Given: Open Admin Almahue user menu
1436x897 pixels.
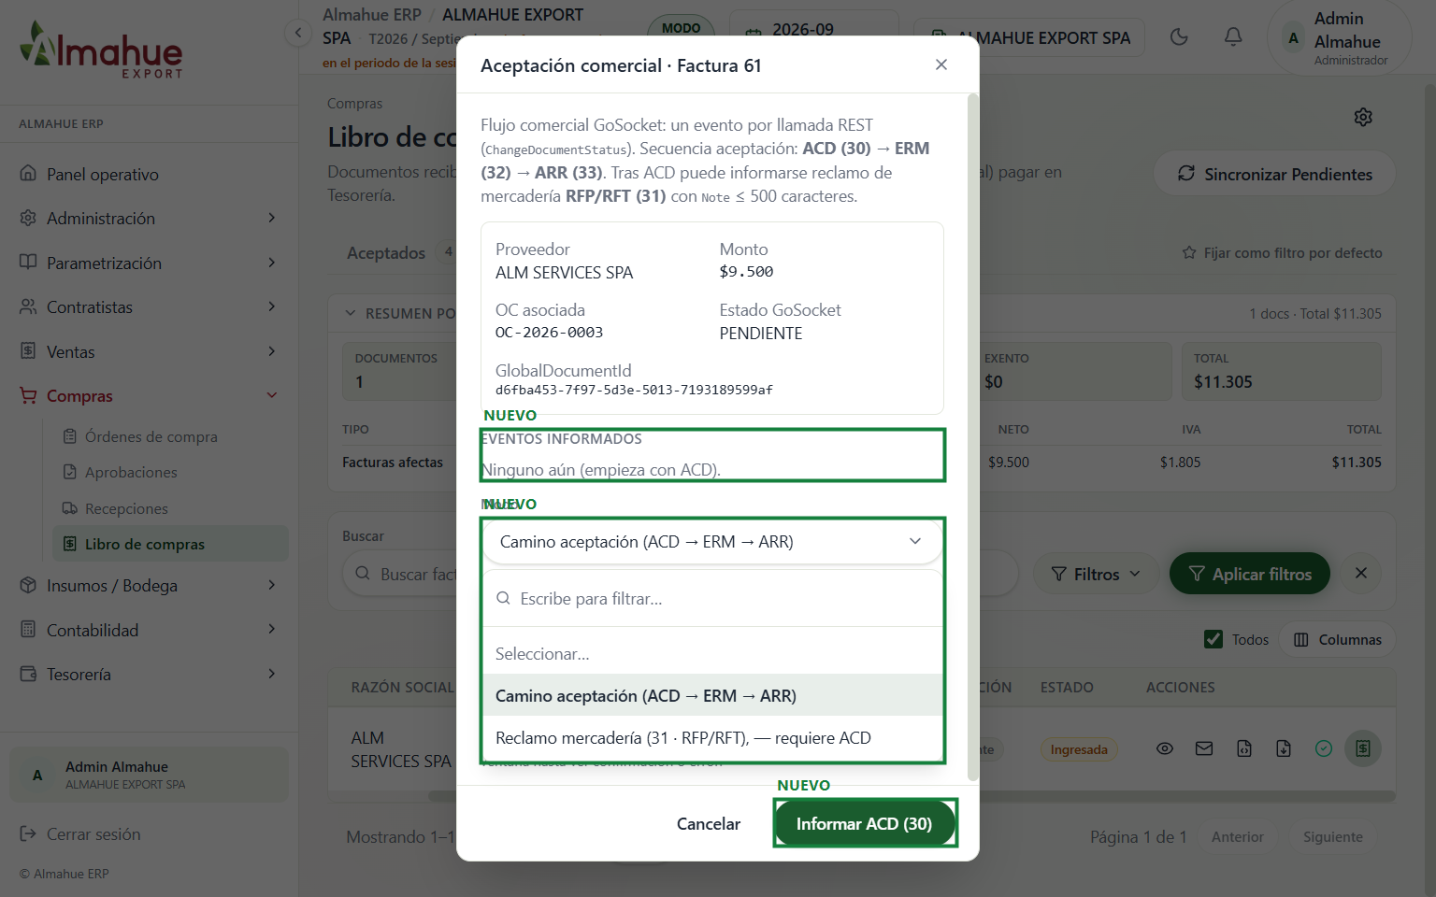Looking at the screenshot, I should click(x=1339, y=37).
